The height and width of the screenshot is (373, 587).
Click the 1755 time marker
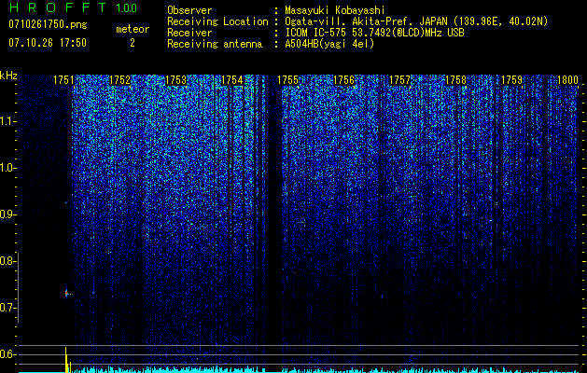pyautogui.click(x=287, y=80)
